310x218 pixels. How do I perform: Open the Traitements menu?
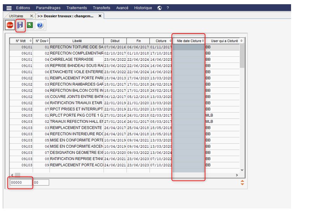pos(77,8)
